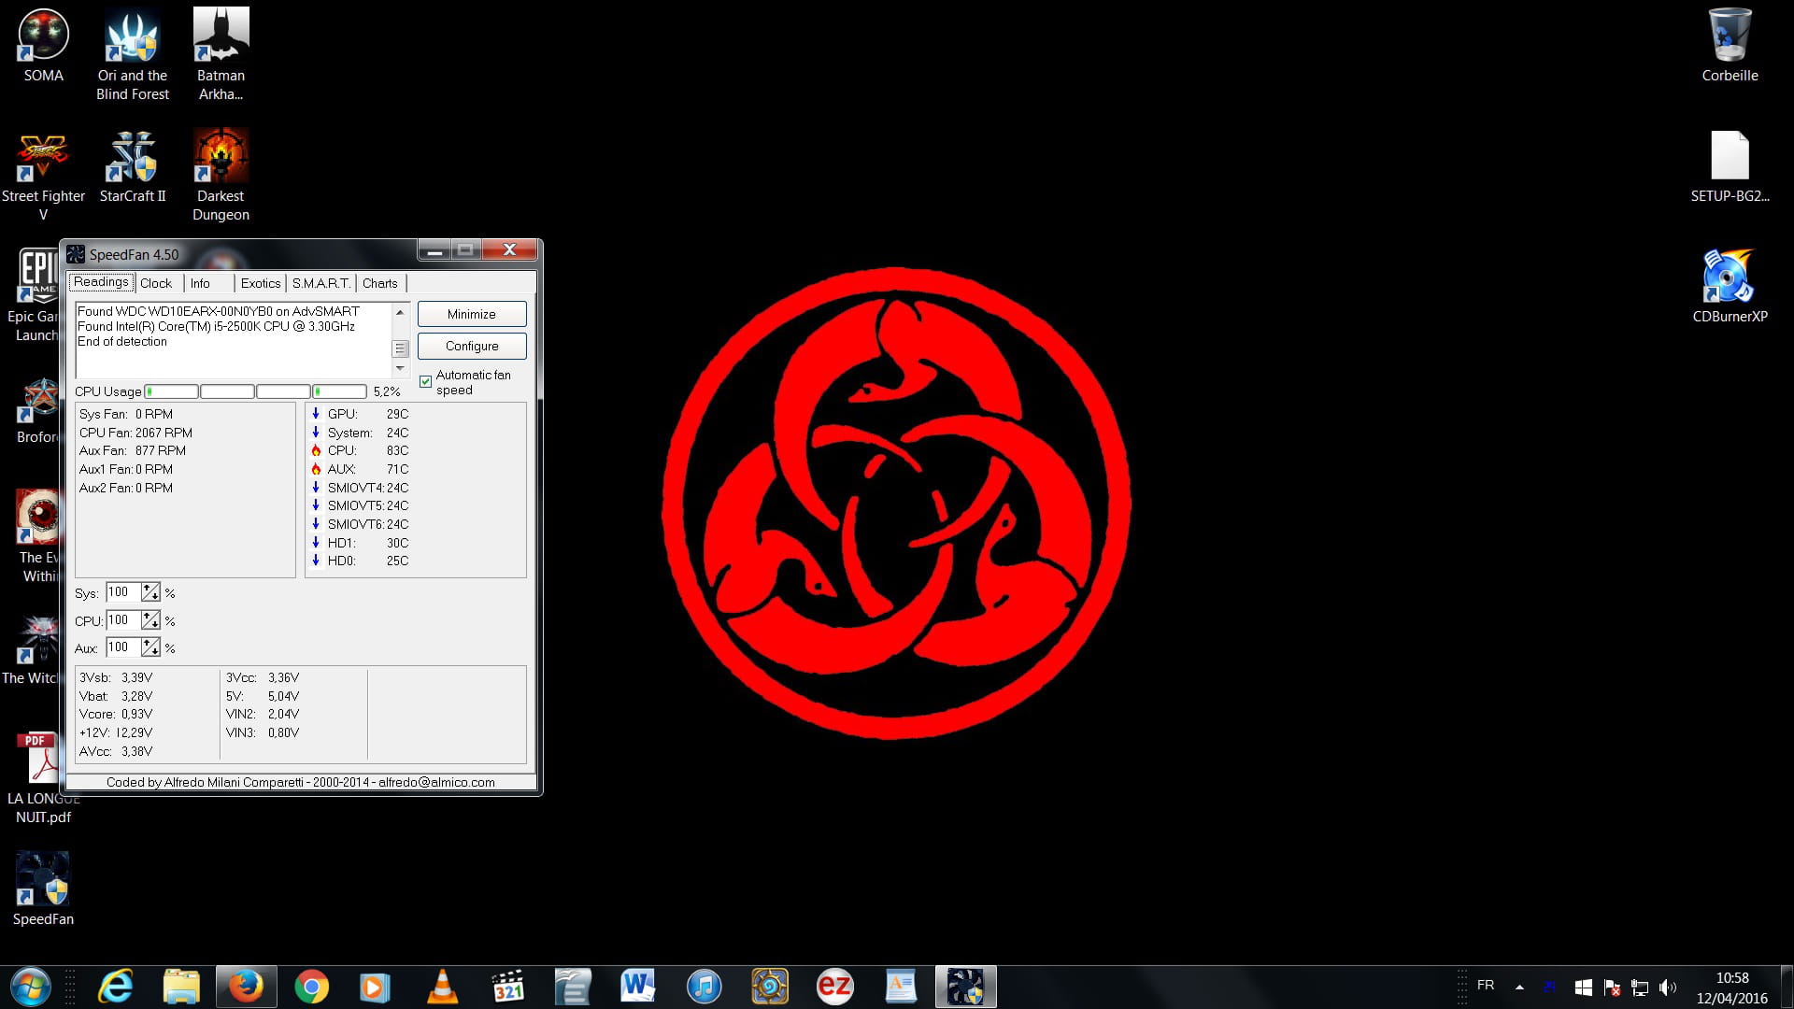Open the SOMA desktop shortcut
The height and width of the screenshot is (1009, 1794).
pyautogui.click(x=43, y=45)
